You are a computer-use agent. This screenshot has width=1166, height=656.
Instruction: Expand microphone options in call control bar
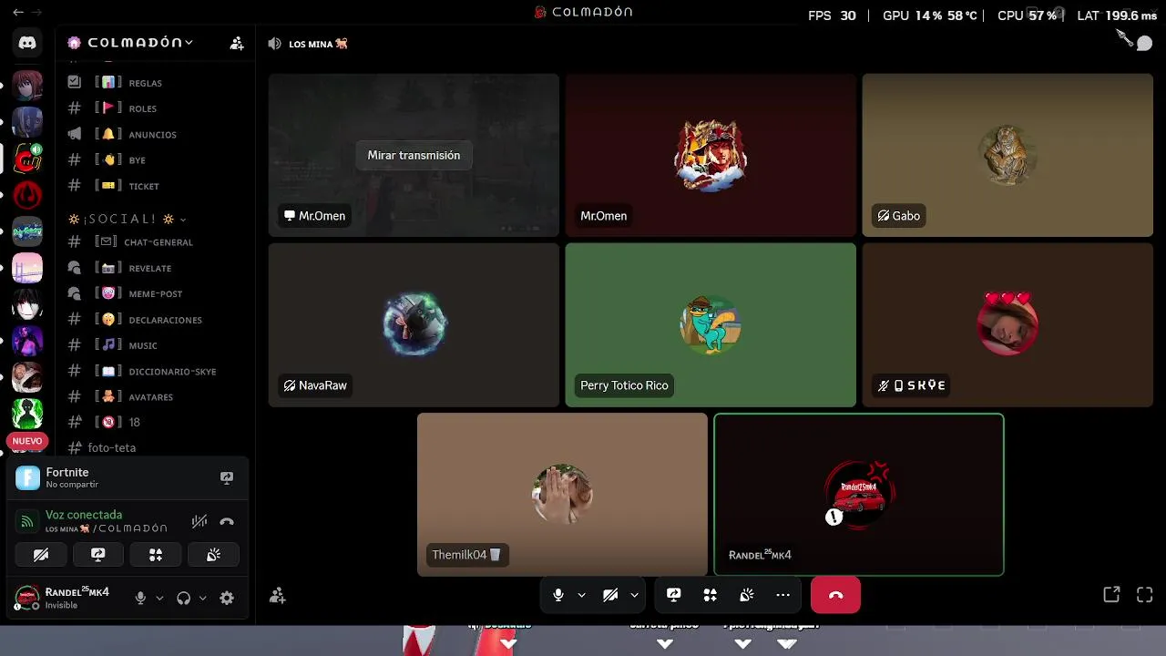pos(581,595)
